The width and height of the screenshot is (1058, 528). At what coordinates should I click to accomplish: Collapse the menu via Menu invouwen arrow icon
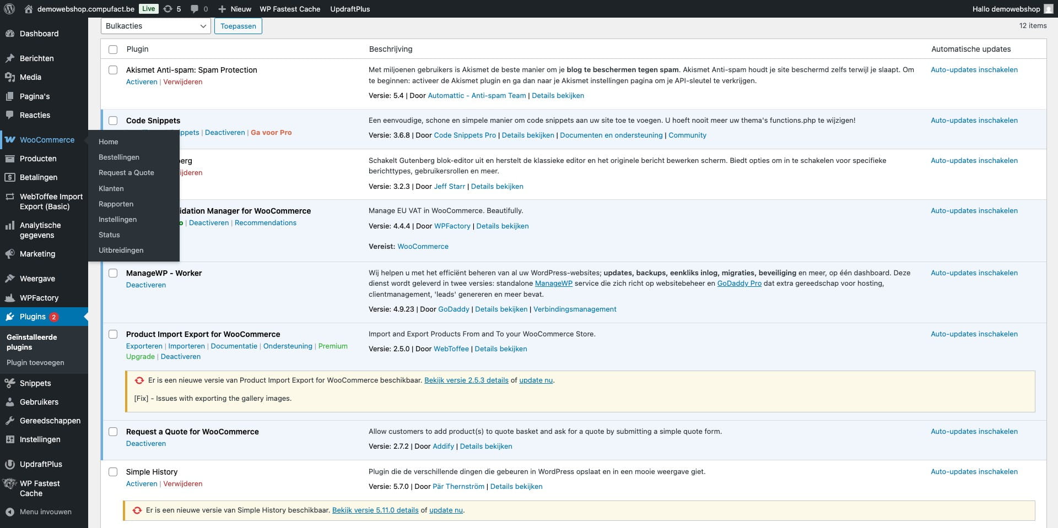(x=10, y=512)
